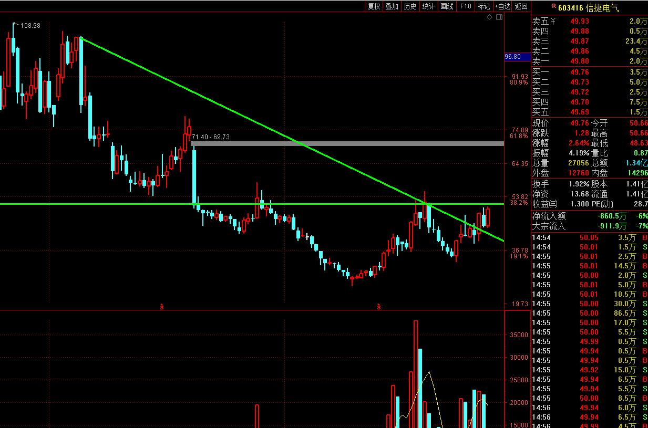Click 净流入额 value -860.5万
The image size is (648, 428).
[612, 216]
